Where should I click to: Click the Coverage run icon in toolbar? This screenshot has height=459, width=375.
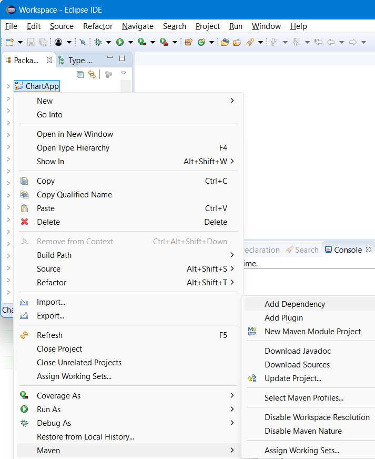tap(142, 42)
